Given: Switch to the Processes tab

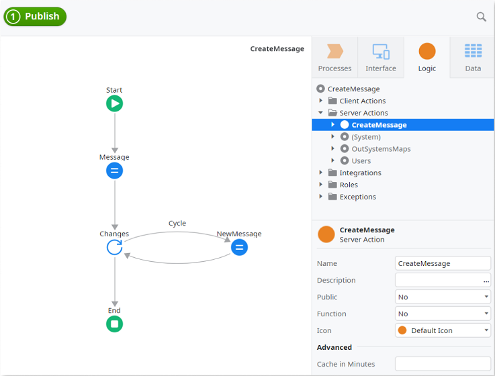Looking at the screenshot, I should click(x=334, y=58).
